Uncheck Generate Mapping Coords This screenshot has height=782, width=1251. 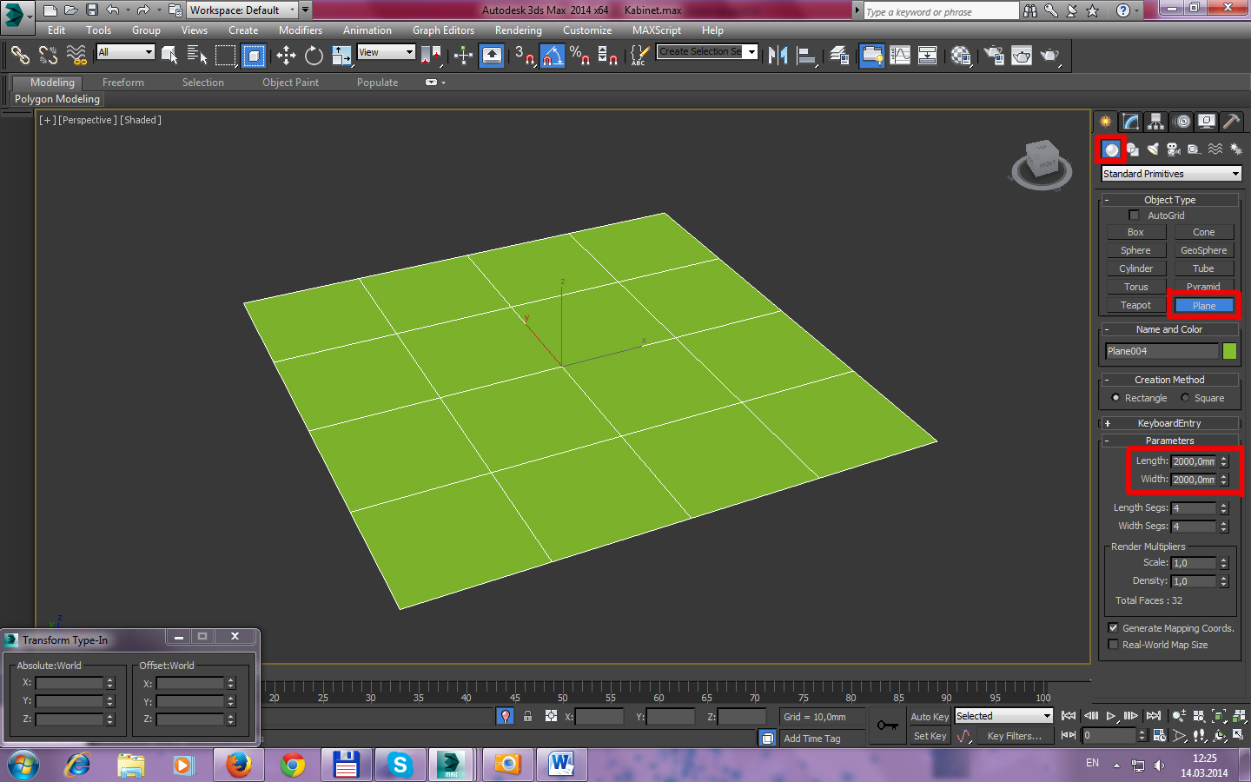(x=1113, y=628)
